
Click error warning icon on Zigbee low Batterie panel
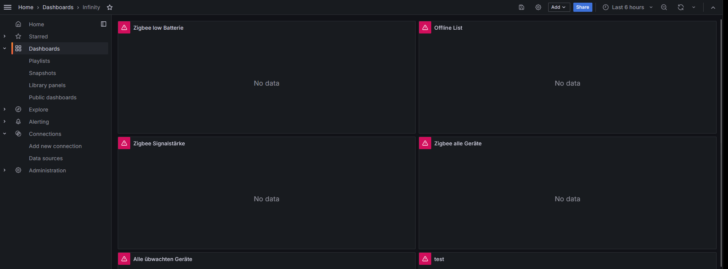(124, 27)
